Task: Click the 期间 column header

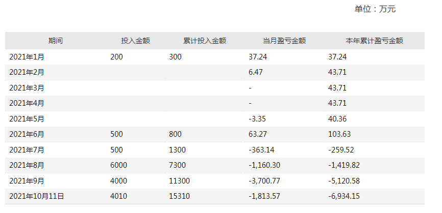Action: (56, 41)
